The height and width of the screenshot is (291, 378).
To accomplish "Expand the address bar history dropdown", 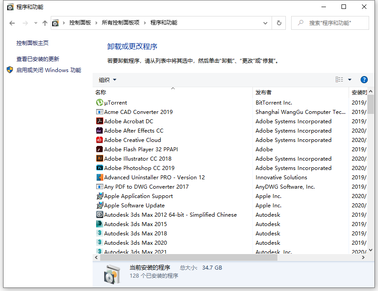I will click(x=265, y=23).
